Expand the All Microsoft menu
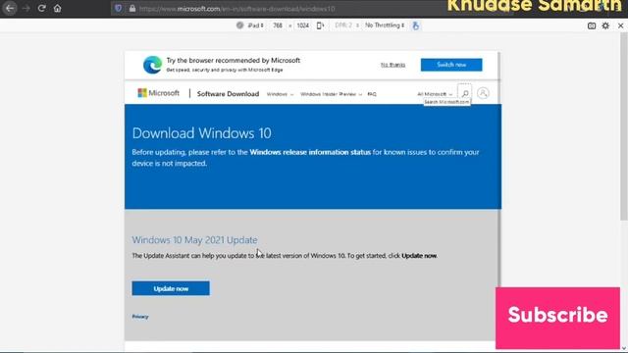This screenshot has height=353, width=628. [435, 94]
